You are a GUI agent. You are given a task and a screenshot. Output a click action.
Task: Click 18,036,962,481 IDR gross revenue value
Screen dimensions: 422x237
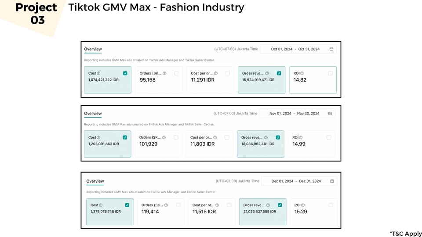[258, 144]
